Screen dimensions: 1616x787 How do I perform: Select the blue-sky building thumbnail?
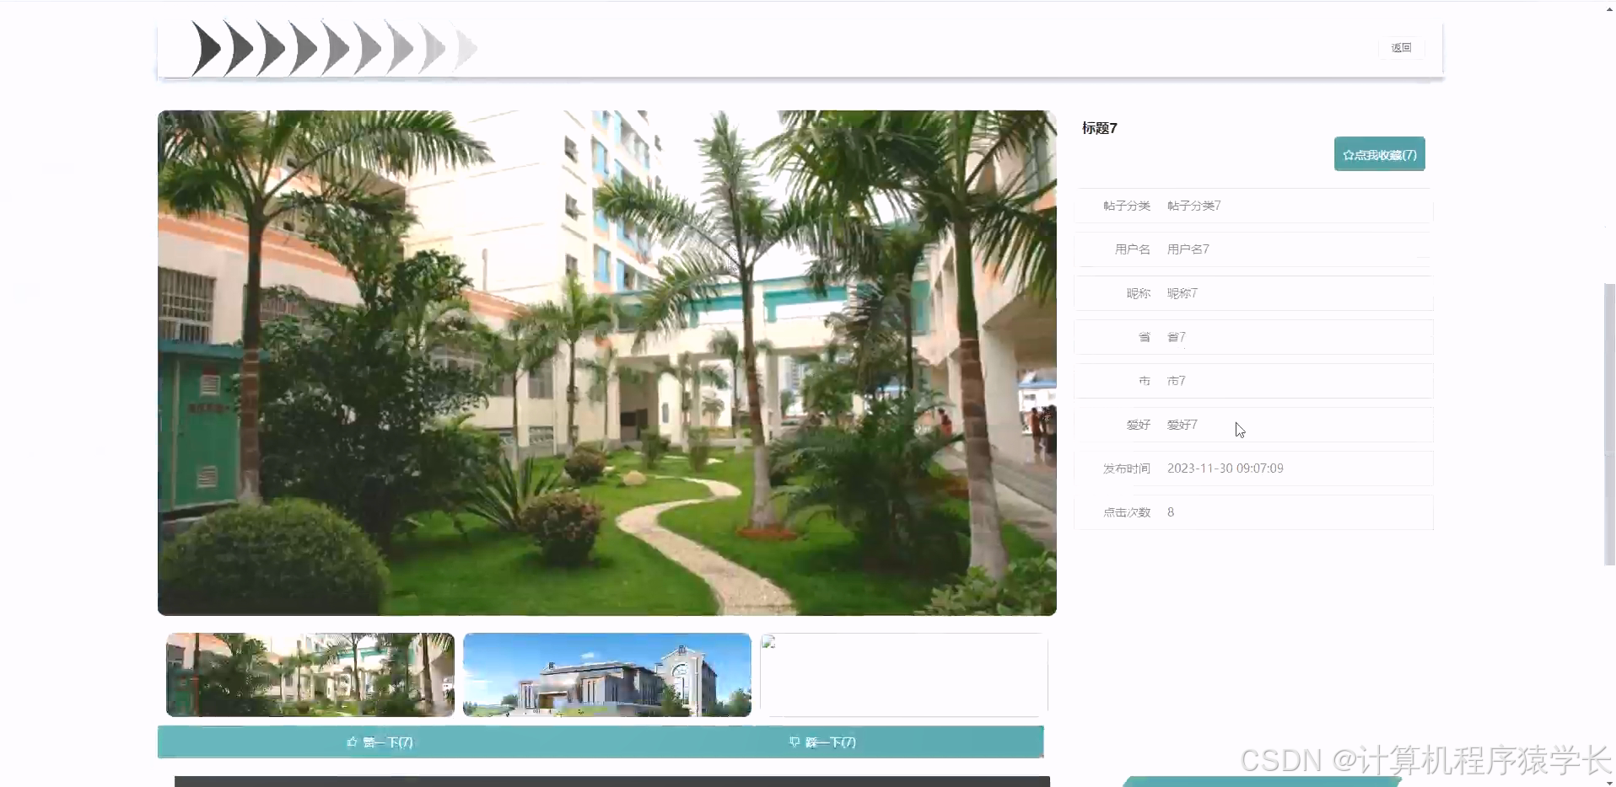coord(607,675)
